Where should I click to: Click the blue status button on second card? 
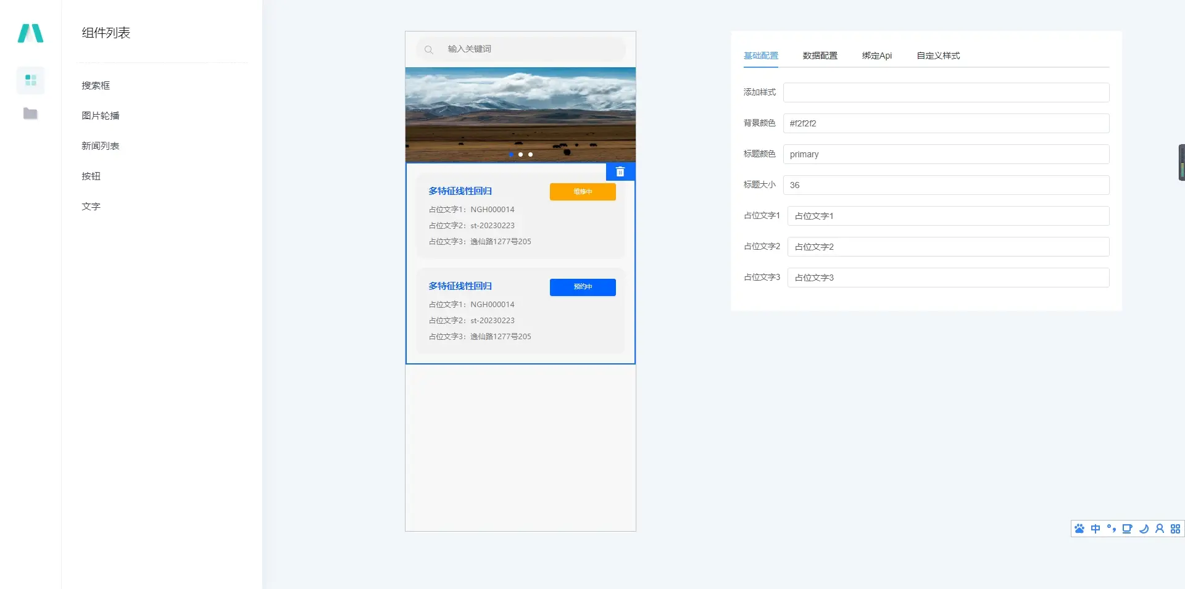(583, 287)
